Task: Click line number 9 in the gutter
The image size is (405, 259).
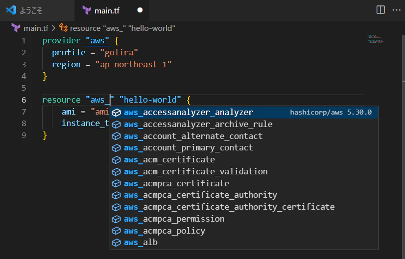Action: tap(24, 135)
